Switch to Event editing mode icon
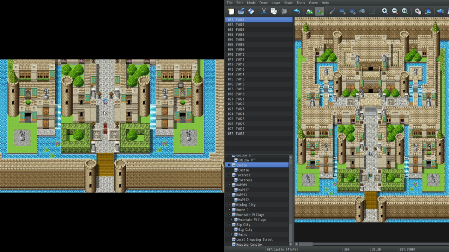 [319, 12]
